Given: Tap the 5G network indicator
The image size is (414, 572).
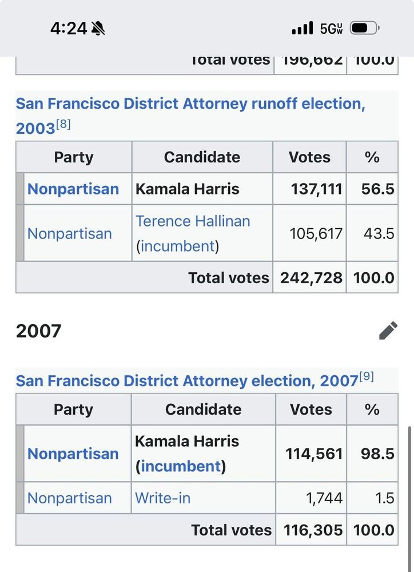Looking at the screenshot, I should (331, 28).
